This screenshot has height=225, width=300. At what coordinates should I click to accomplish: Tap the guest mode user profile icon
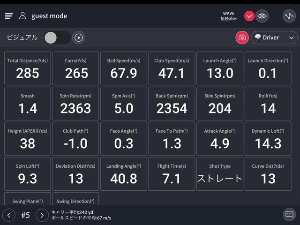click(x=22, y=16)
